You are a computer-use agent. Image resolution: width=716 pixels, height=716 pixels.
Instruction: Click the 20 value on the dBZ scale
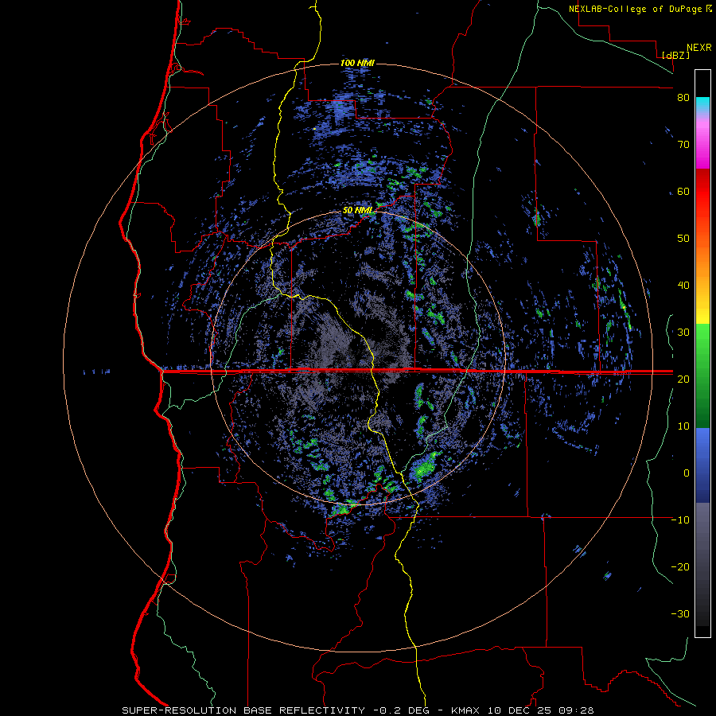coord(683,379)
